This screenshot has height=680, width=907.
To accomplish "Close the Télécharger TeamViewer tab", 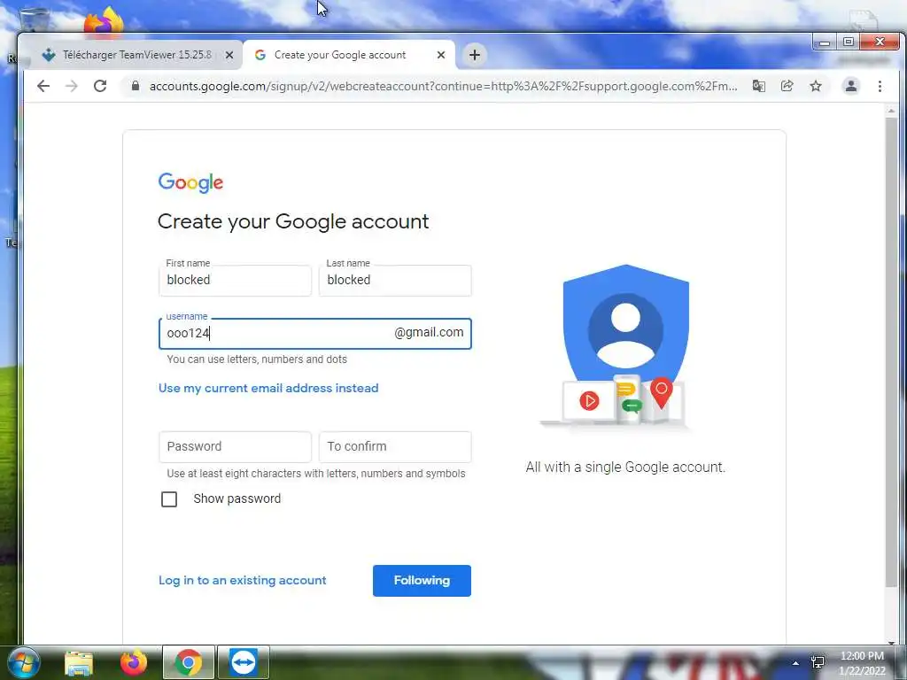I will click(229, 55).
